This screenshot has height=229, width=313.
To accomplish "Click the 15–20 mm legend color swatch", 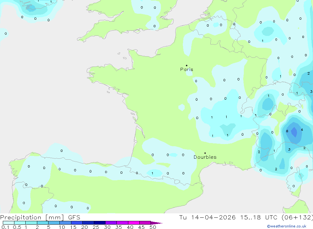I will coord(77,223).
